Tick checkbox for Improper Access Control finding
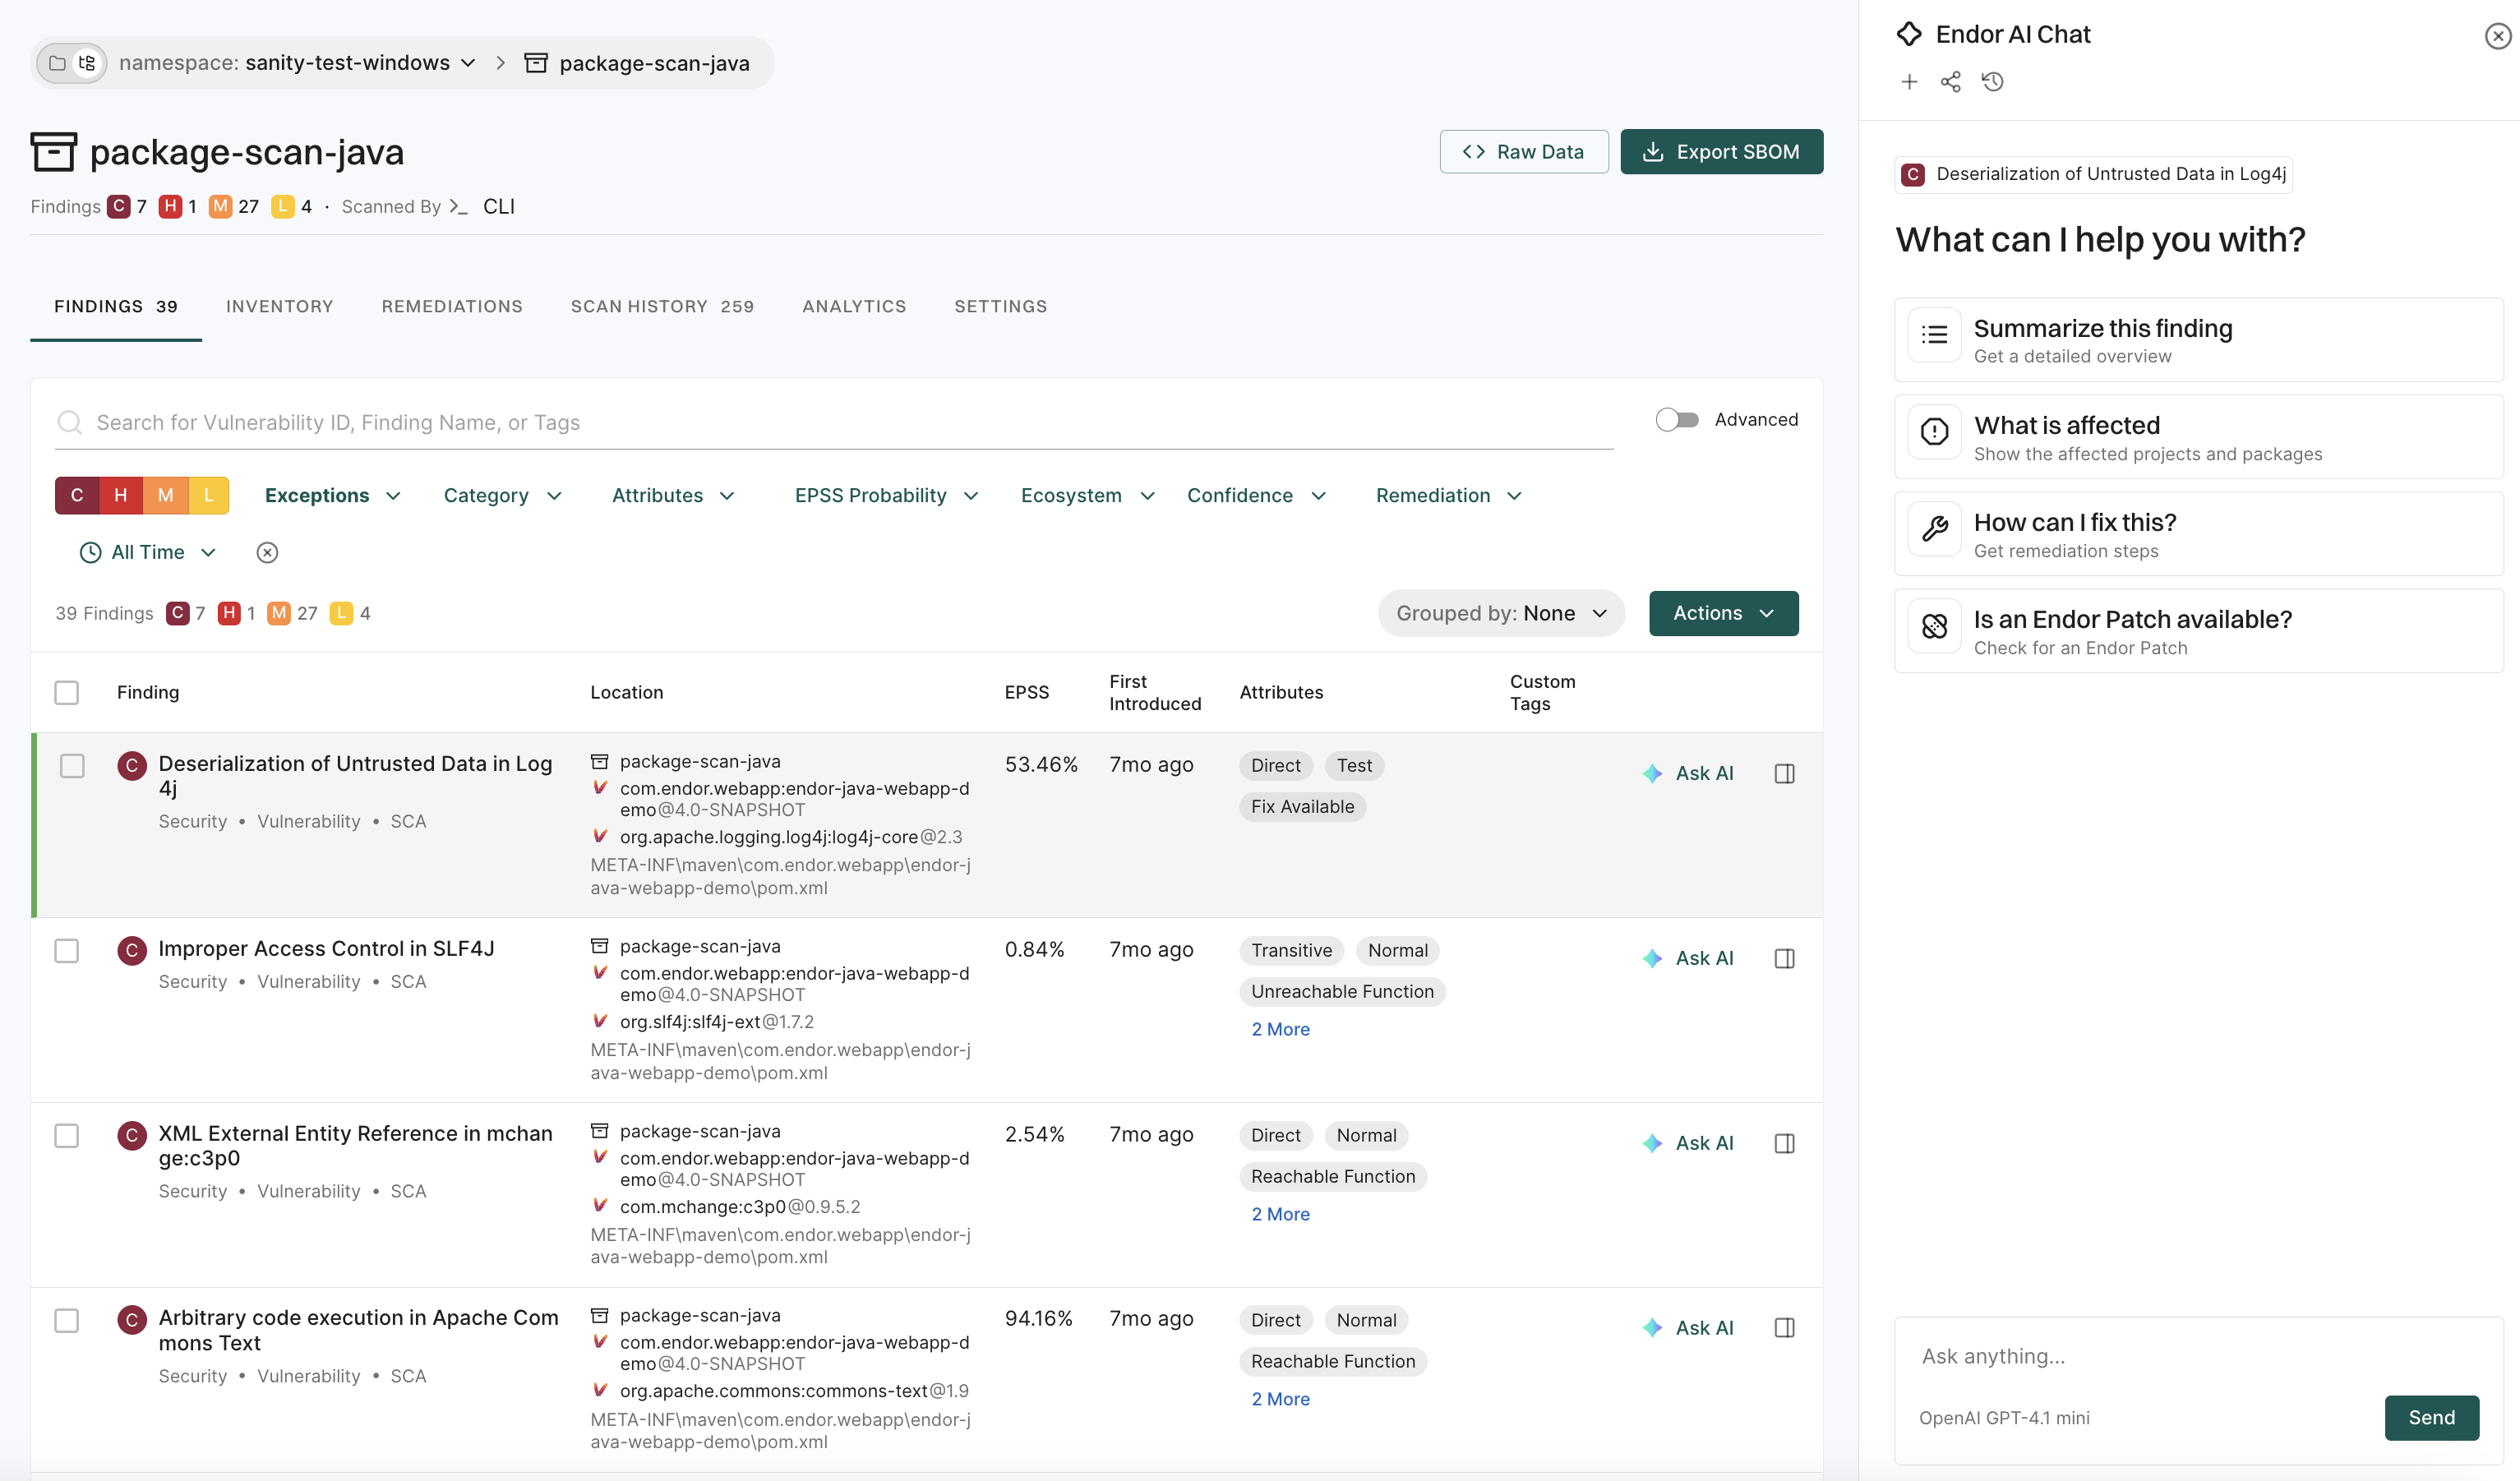This screenshot has height=1481, width=2520. point(67,950)
